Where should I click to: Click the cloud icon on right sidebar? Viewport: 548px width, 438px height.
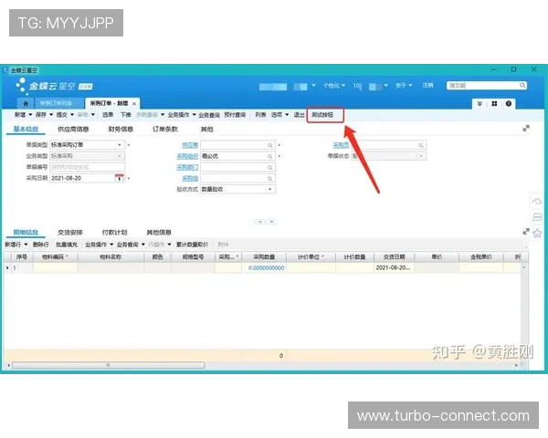tap(537, 202)
